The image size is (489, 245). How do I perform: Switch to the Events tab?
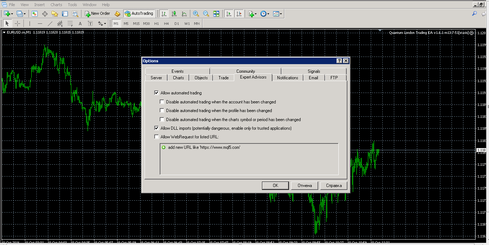tap(178, 71)
